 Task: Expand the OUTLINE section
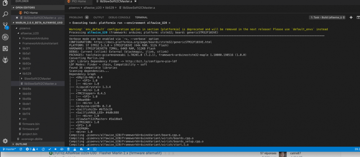pos(21,144)
